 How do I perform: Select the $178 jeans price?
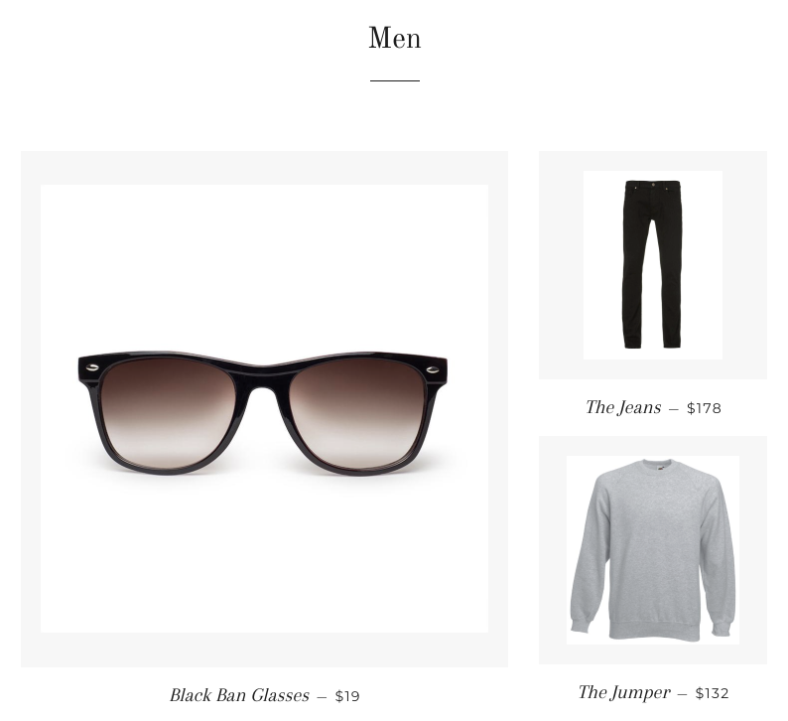tap(704, 408)
